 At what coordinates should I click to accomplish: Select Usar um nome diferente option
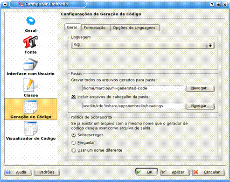pos(73,150)
